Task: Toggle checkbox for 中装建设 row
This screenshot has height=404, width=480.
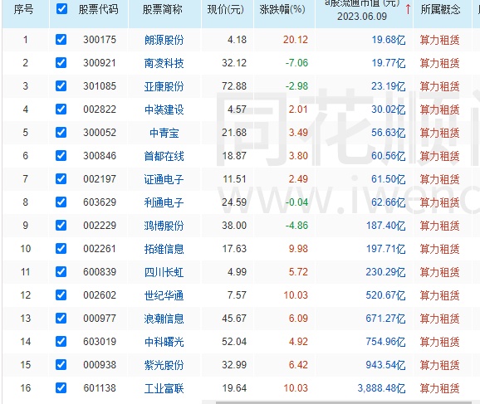Action: coord(61,110)
